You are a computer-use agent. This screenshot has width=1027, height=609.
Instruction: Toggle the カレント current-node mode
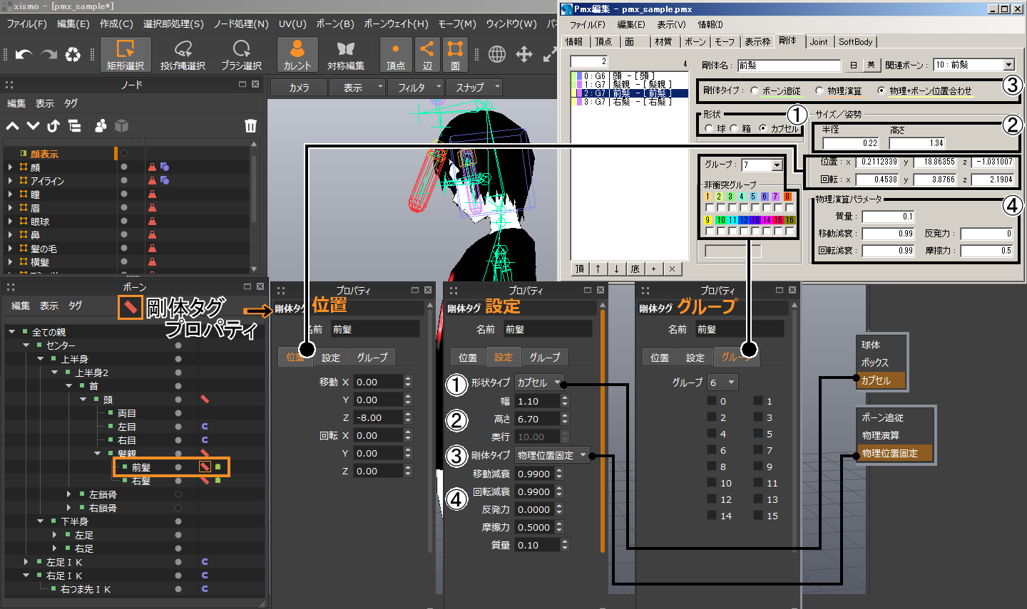pos(297,54)
